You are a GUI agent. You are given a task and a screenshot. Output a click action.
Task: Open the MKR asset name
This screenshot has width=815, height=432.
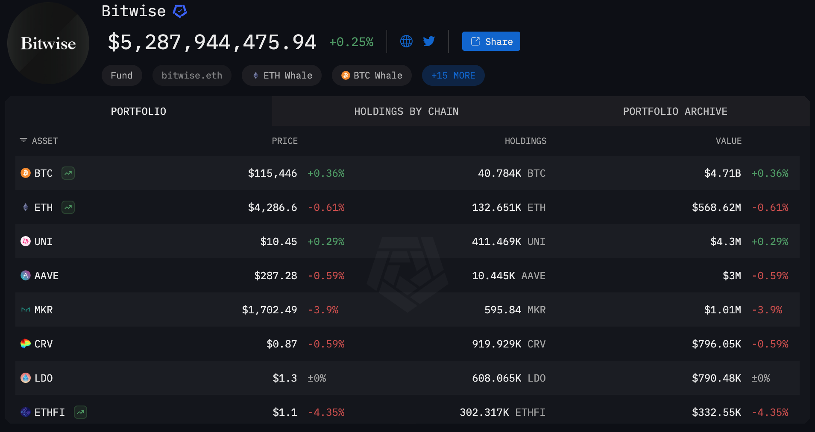tap(44, 310)
